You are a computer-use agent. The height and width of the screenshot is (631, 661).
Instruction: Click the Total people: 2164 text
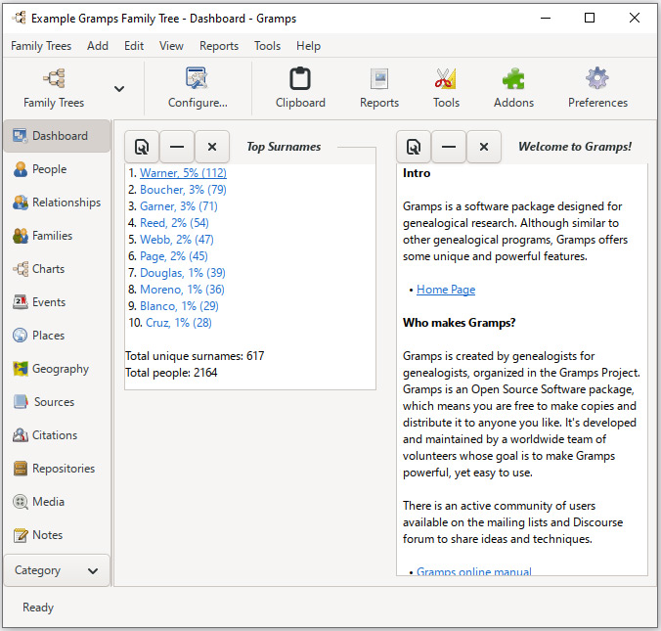pos(171,373)
